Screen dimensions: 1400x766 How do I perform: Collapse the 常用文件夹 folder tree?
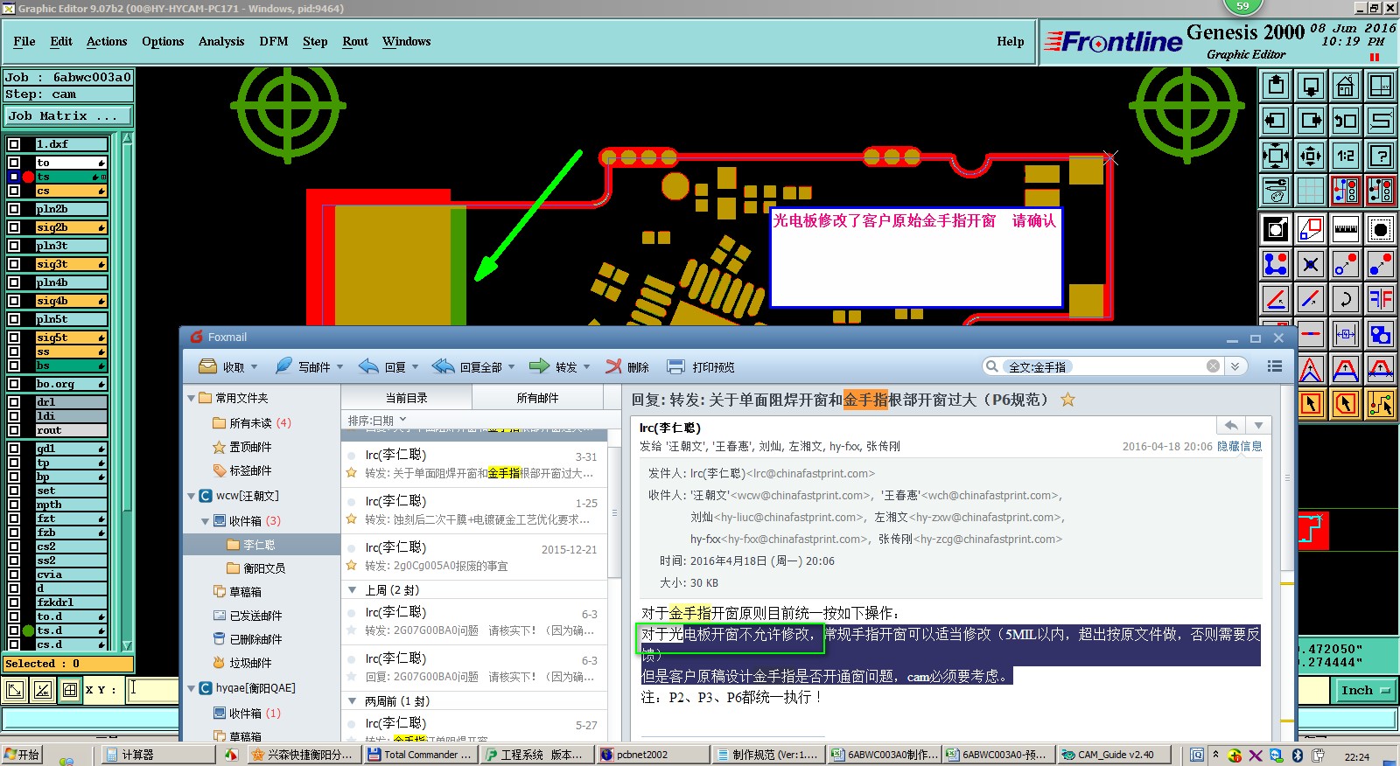point(191,399)
